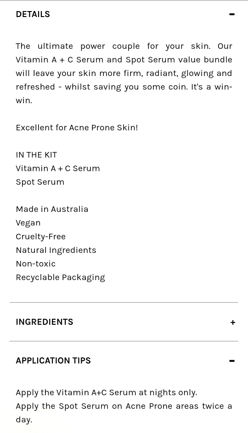
Task: Click 'Apply the Spot Serum' tip
Action: point(124,413)
